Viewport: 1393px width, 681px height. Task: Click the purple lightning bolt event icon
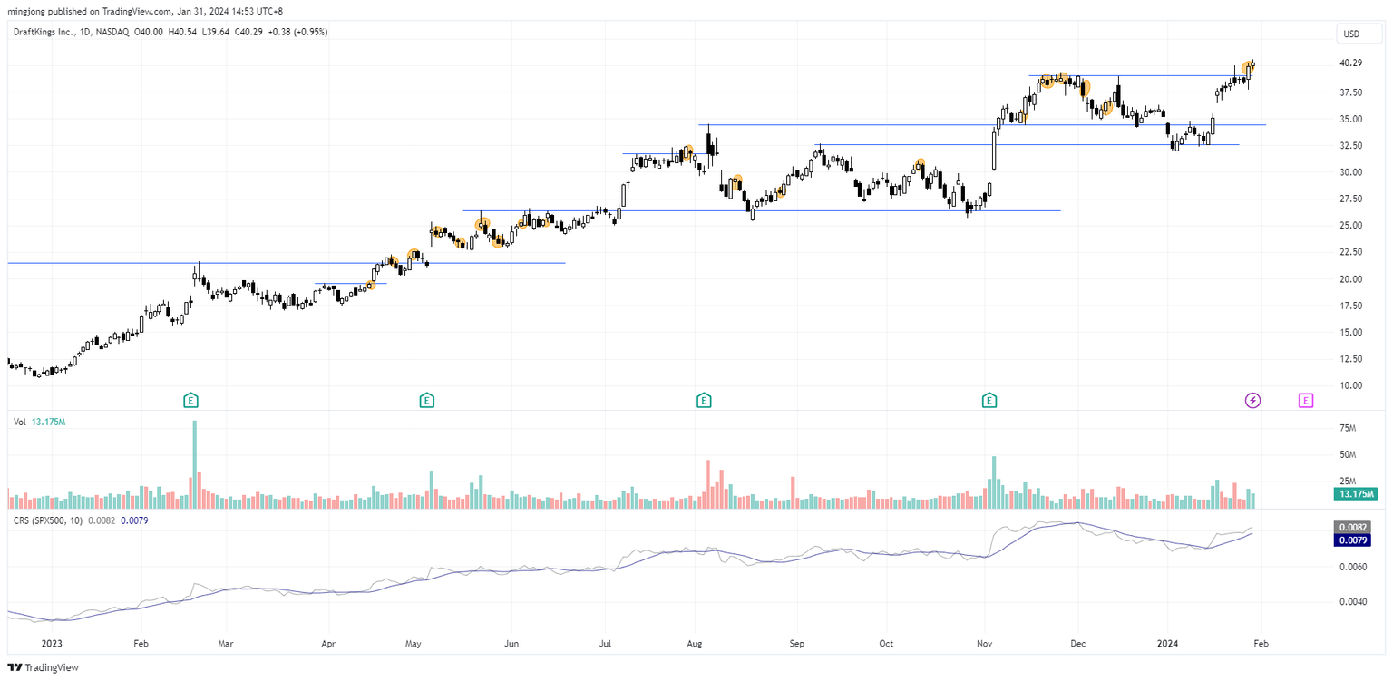point(1252,400)
